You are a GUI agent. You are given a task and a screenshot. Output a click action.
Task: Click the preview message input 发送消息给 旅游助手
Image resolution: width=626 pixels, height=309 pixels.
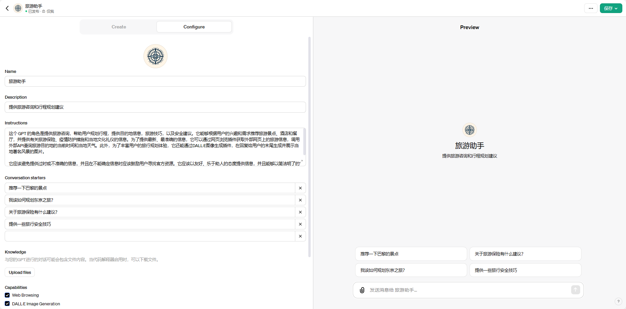468,290
